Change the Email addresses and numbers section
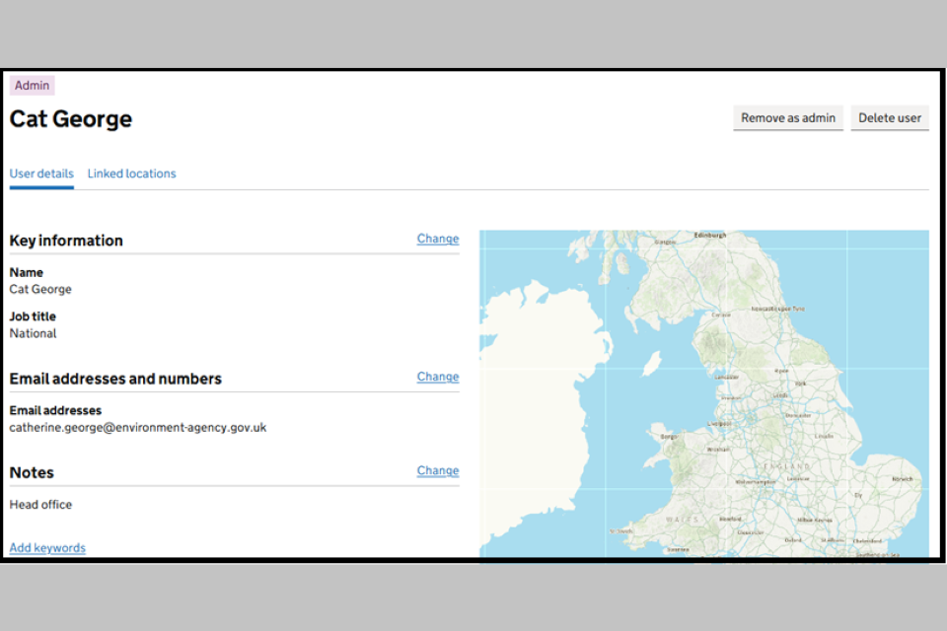947x631 pixels. click(437, 377)
